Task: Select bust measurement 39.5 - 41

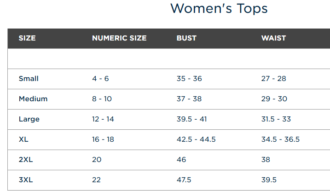Action: pos(192,119)
